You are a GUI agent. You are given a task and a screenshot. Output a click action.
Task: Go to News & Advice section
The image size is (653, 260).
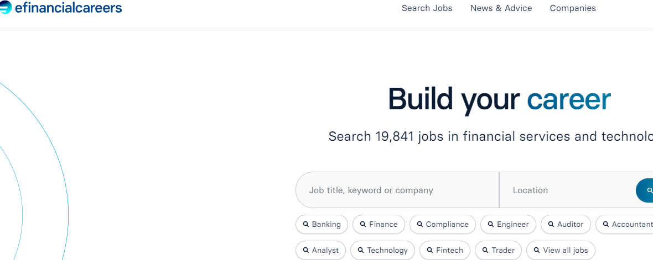(501, 8)
